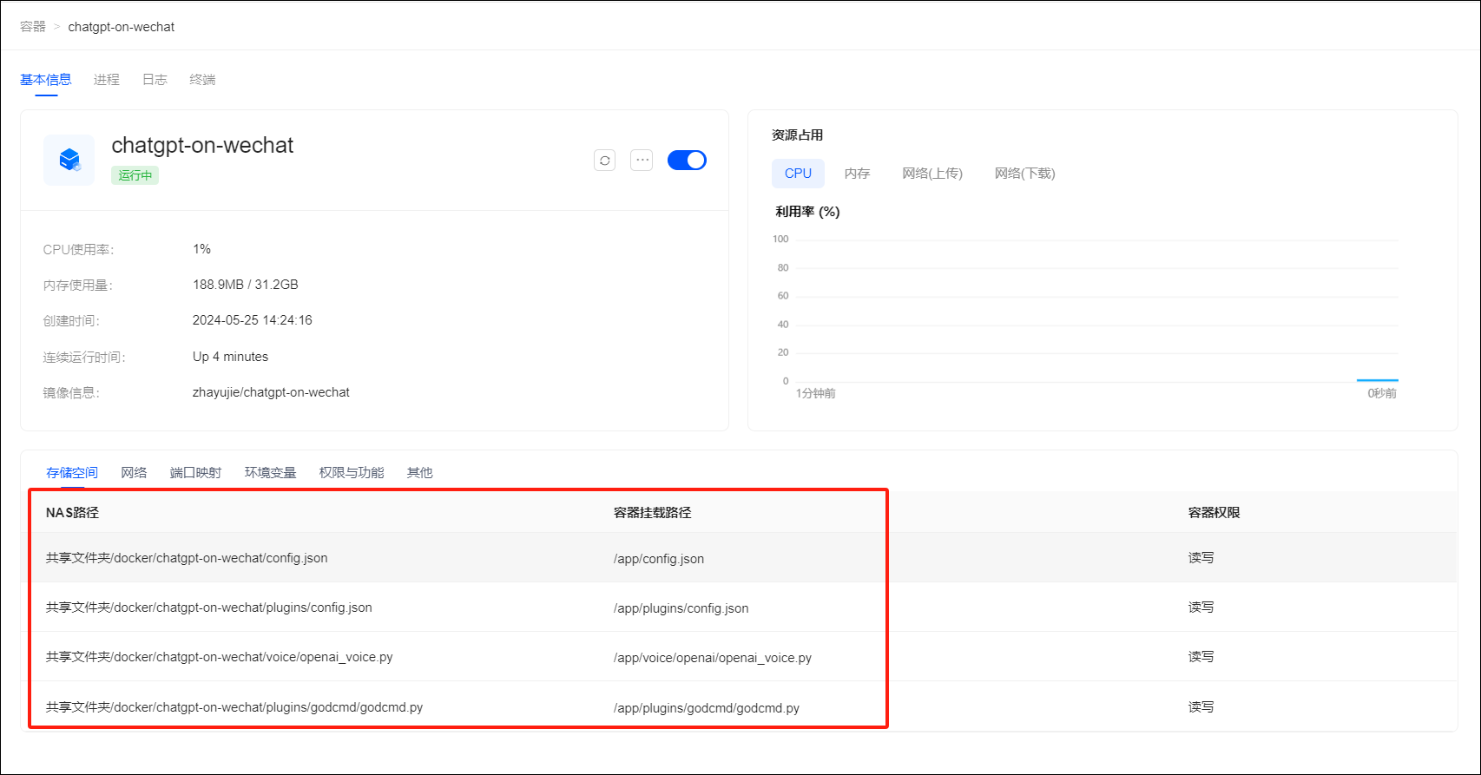Switch chart to 网络(下载)
Viewport: 1481px width, 775px height.
pyautogui.click(x=1024, y=174)
